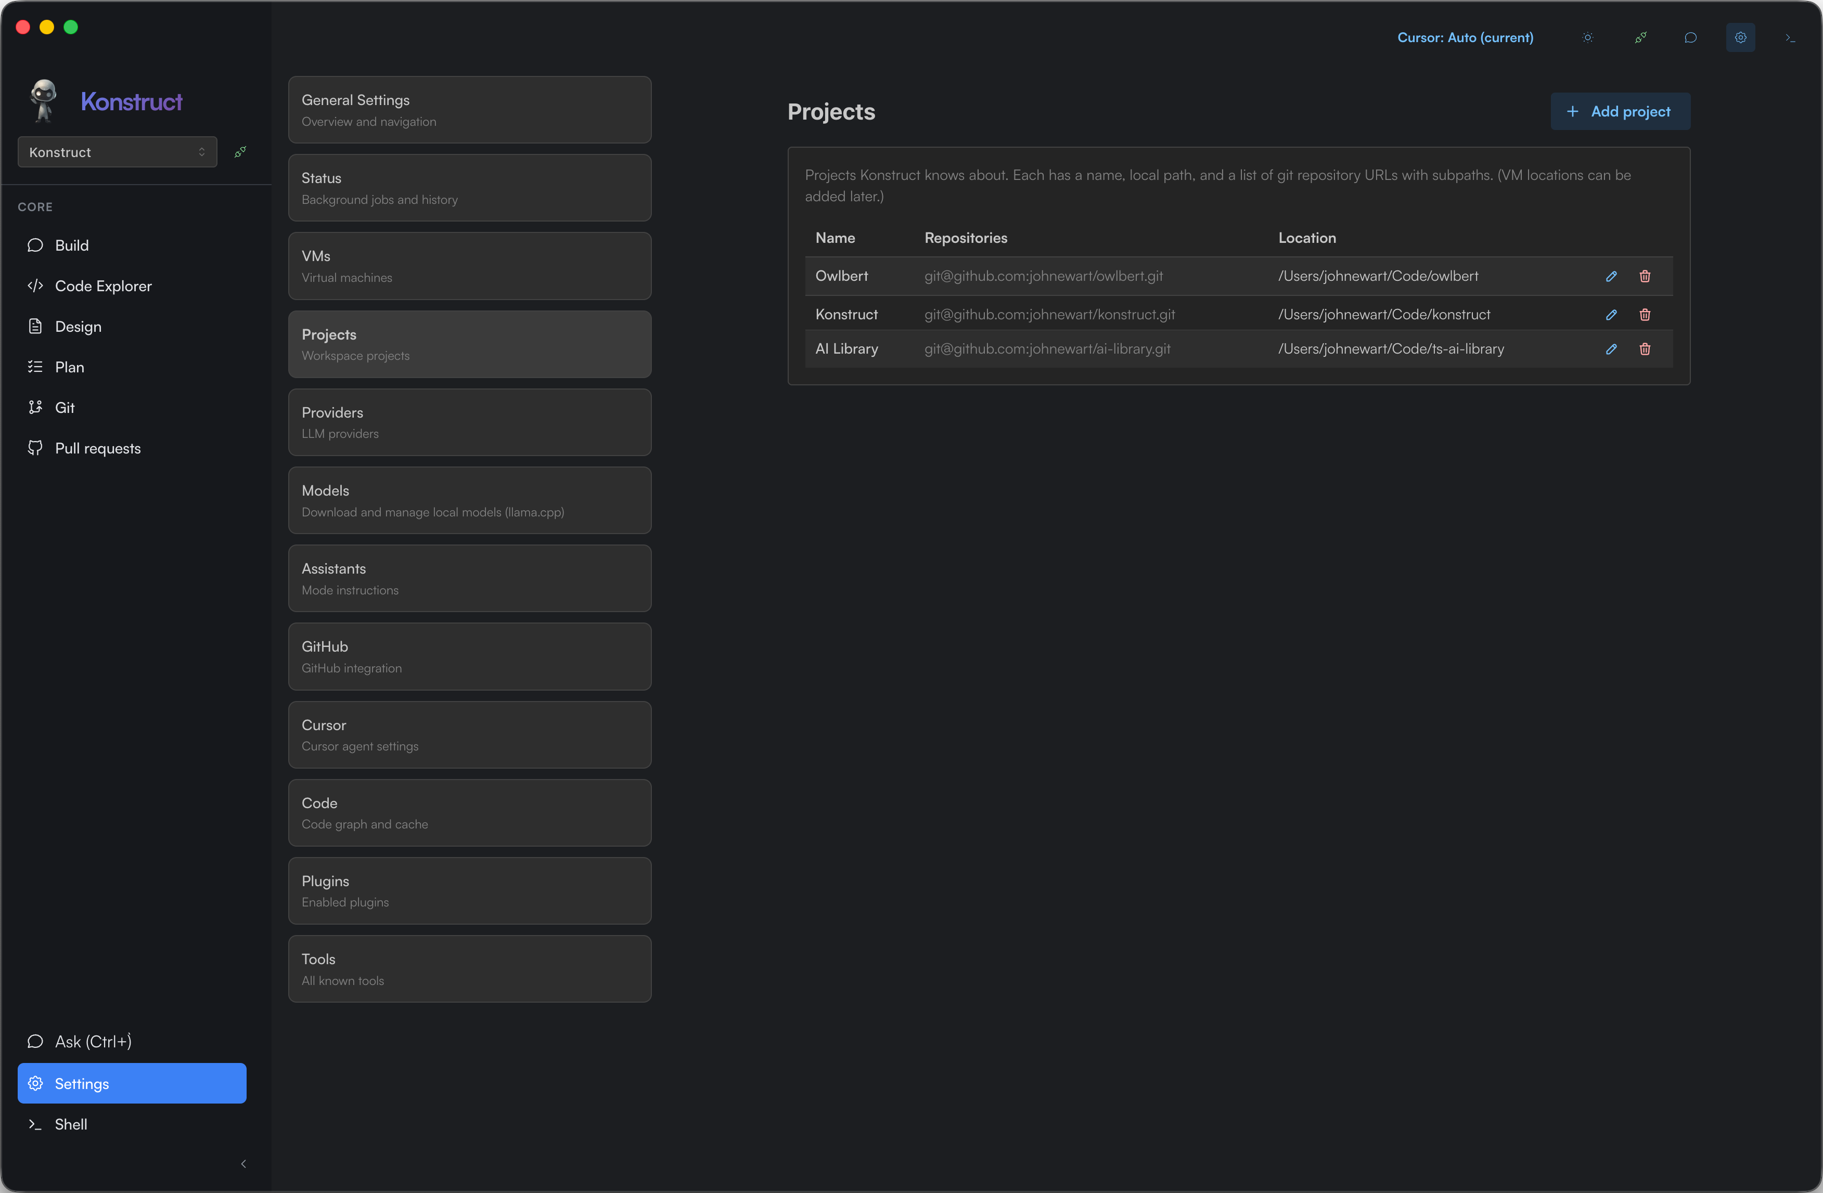The width and height of the screenshot is (1823, 1193).
Task: Click the top bar settings gear icon
Action: (1740, 37)
